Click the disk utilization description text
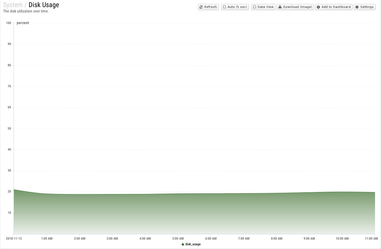 [x=26, y=11]
